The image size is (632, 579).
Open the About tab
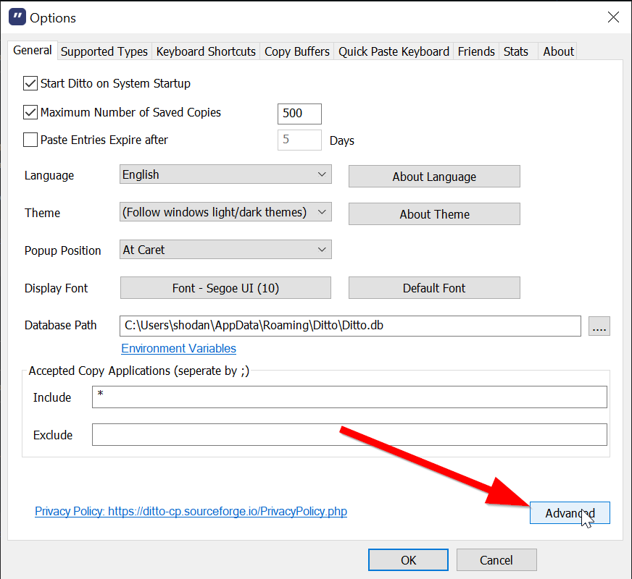[x=558, y=51]
